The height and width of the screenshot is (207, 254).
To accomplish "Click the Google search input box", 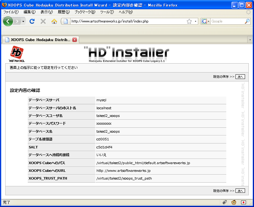I will pyautogui.click(x=227, y=21).
